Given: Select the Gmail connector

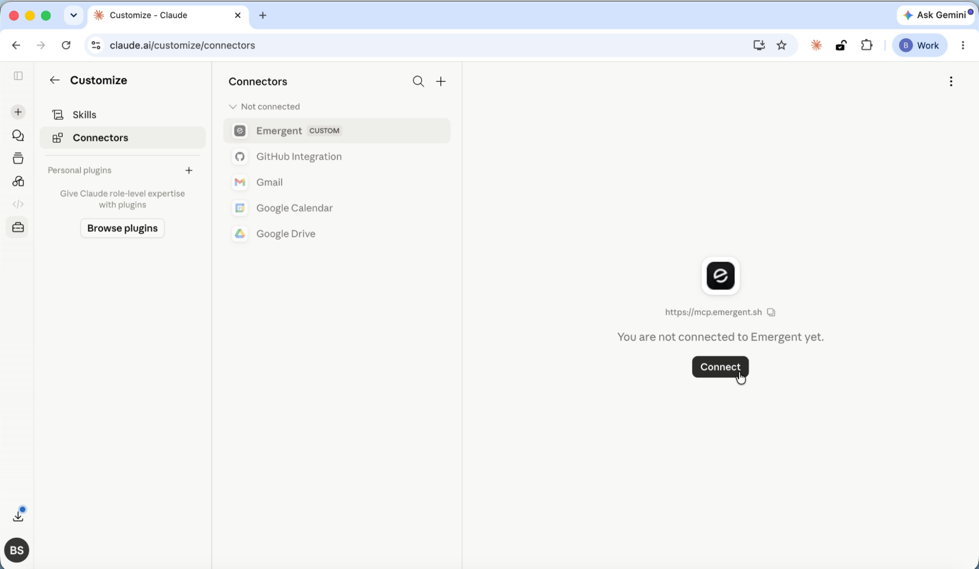Looking at the screenshot, I should pos(337,182).
